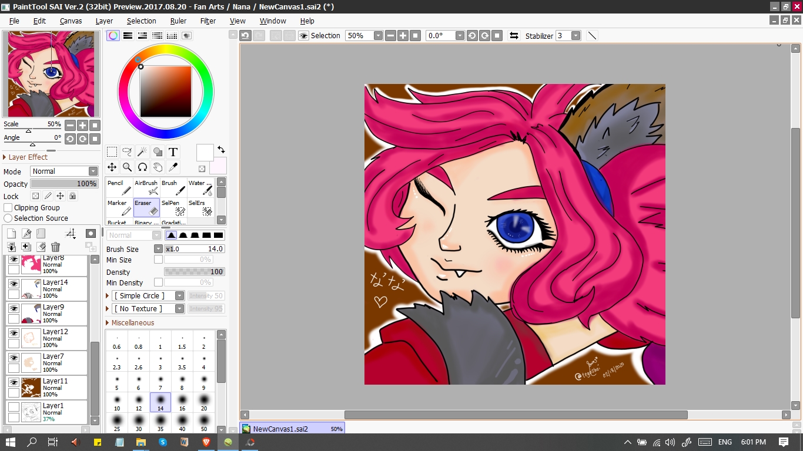Pick the Text tool
The image size is (803, 451).
(173, 152)
